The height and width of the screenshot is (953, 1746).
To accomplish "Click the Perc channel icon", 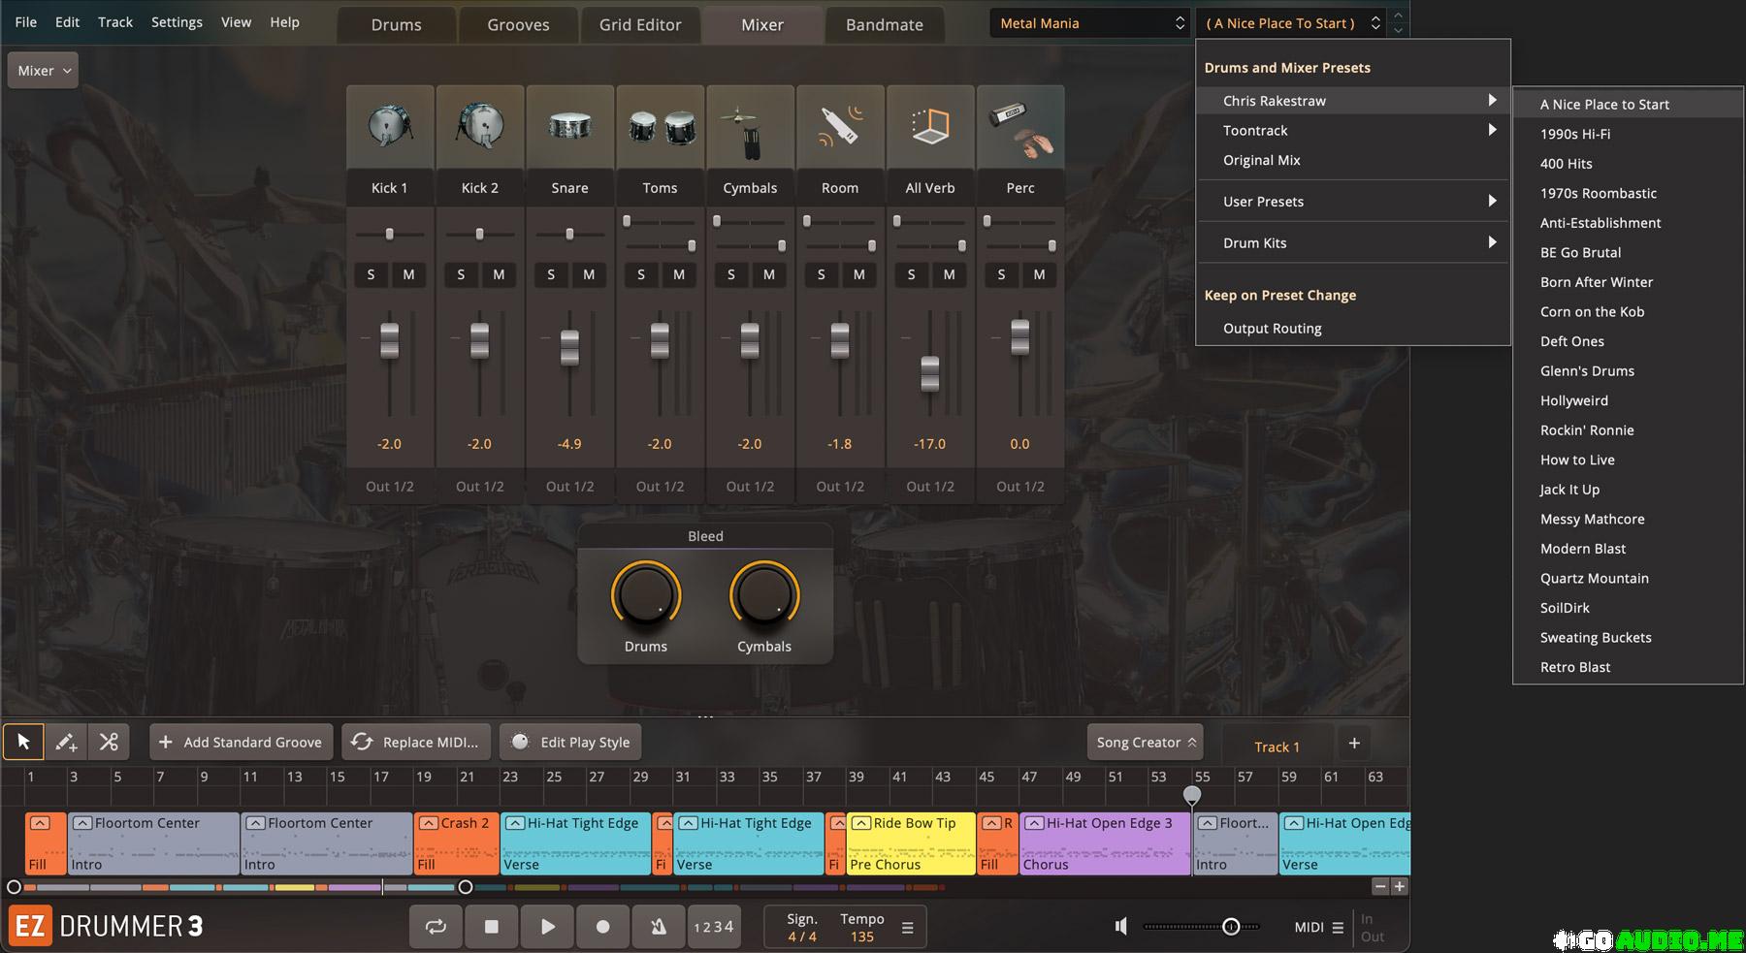I will coord(1020,127).
